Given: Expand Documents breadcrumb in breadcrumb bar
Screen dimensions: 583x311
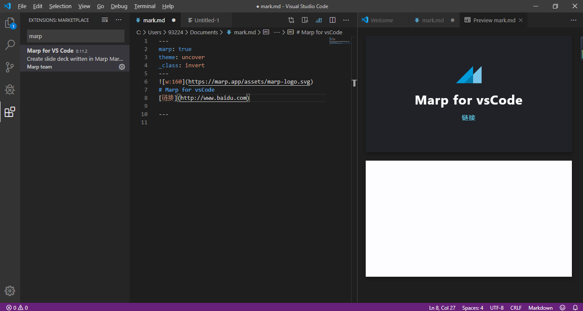Looking at the screenshot, I should (204, 32).
